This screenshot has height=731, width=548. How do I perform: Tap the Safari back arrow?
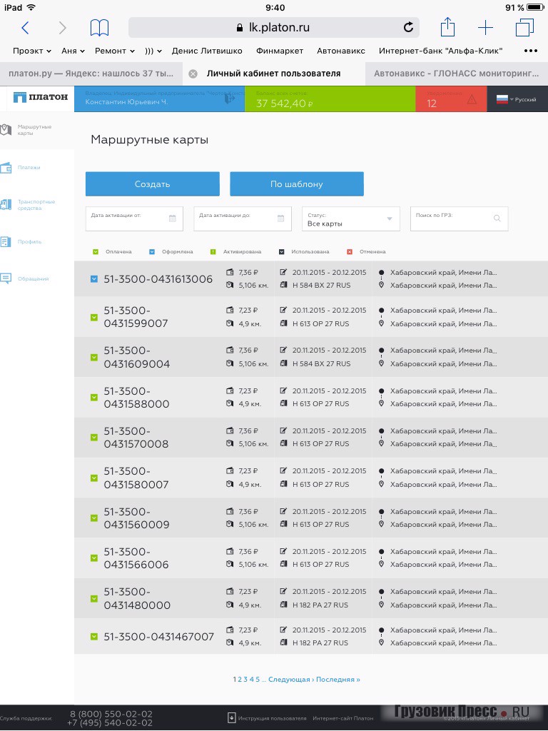coord(25,28)
